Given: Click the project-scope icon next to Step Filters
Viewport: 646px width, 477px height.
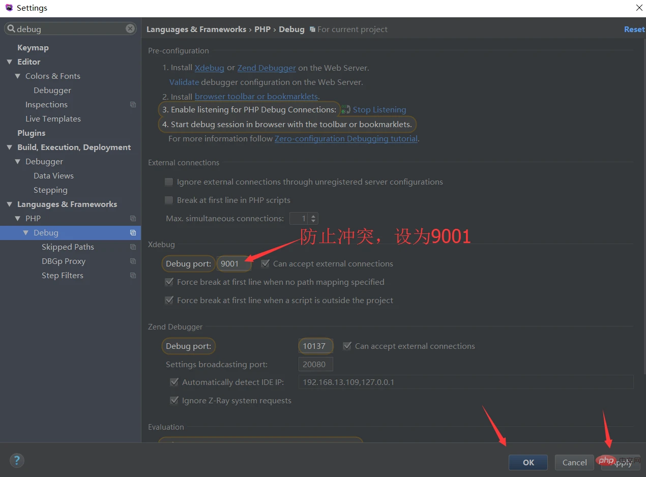Looking at the screenshot, I should (x=133, y=275).
